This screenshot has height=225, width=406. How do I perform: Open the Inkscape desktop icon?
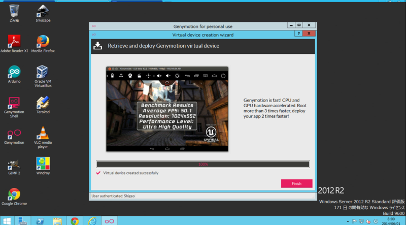point(43,14)
